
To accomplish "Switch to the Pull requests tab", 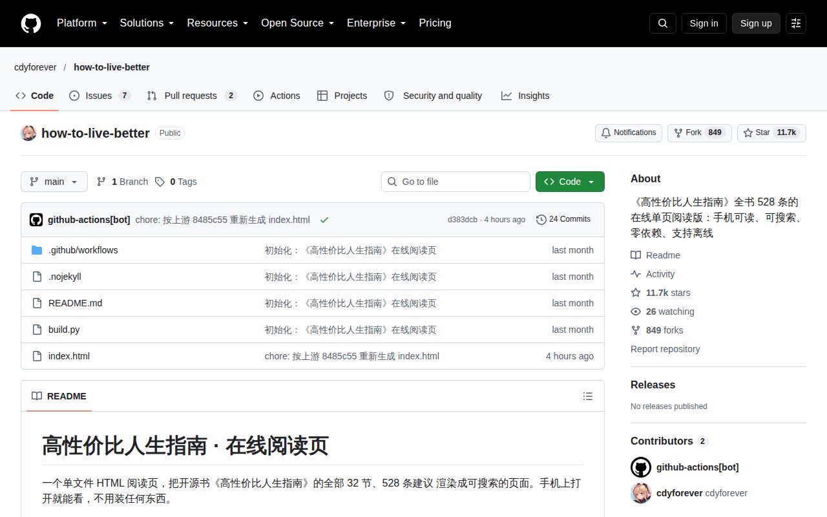I will pos(192,96).
